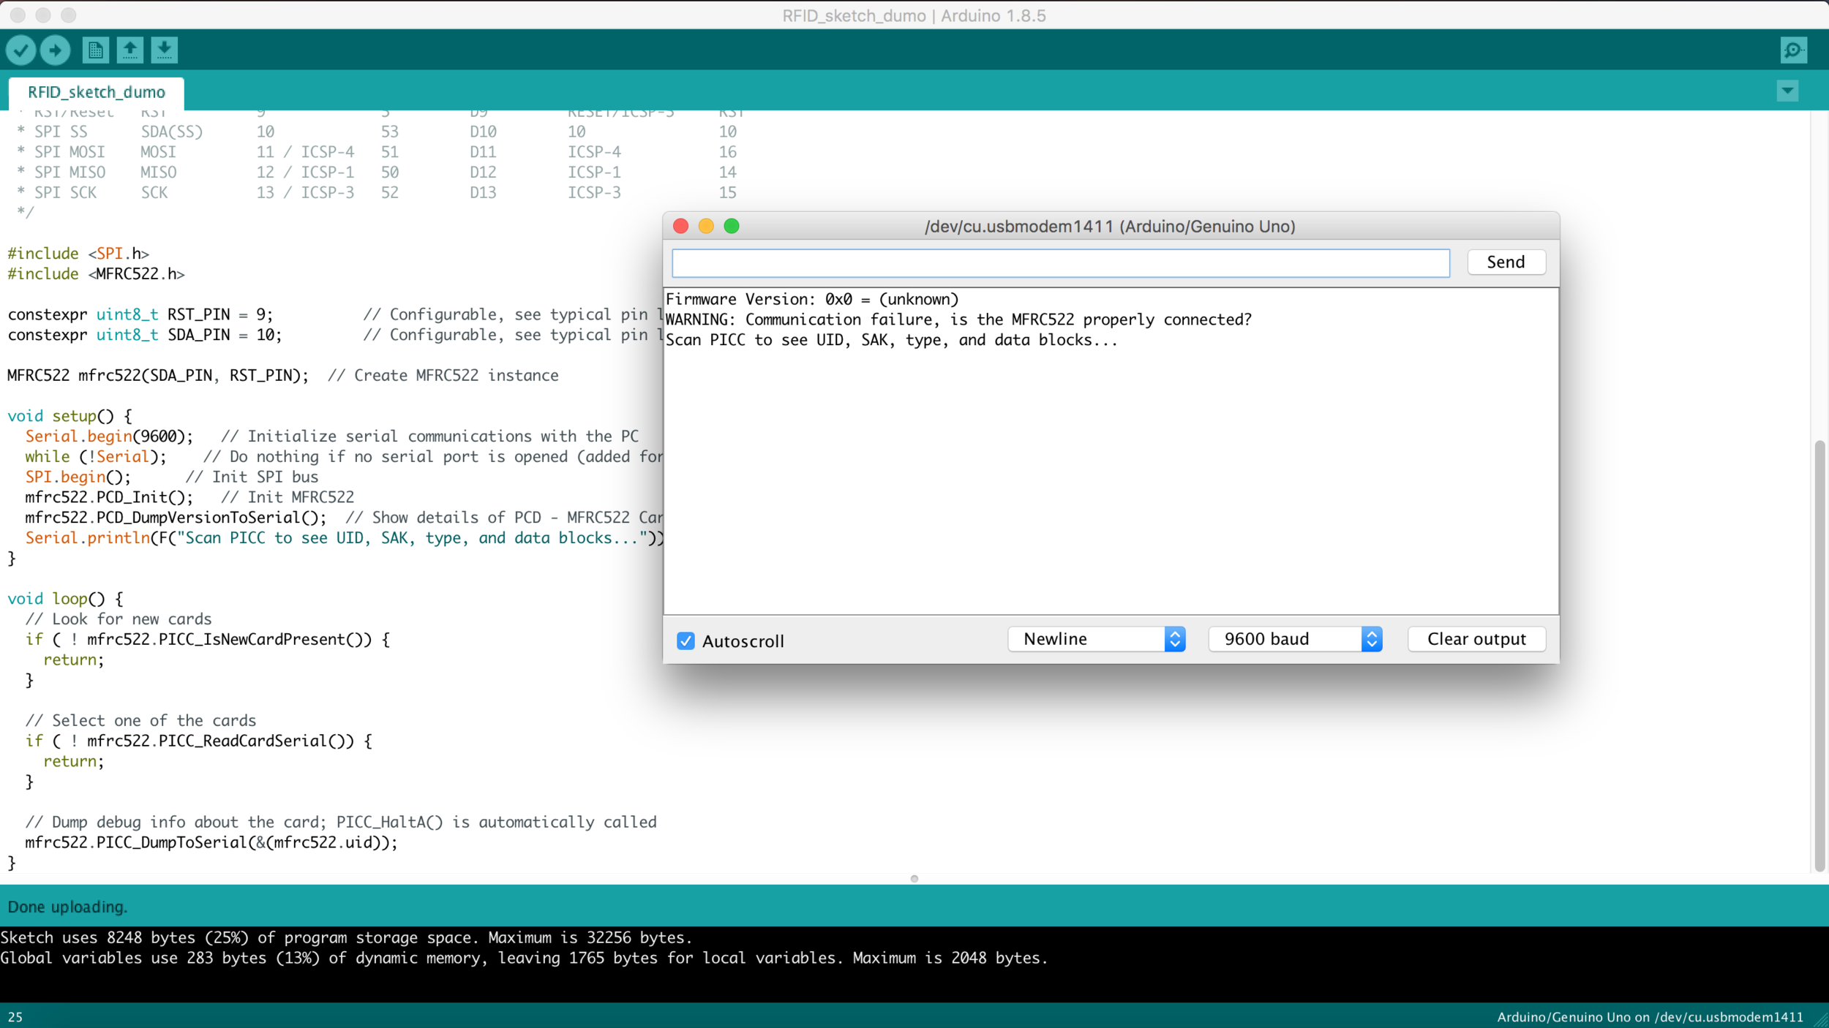This screenshot has width=1829, height=1028.
Task: Click the main Arduino window title text
Action: (914, 15)
